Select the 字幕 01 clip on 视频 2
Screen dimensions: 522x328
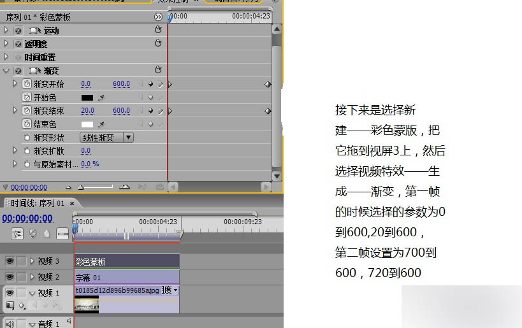(x=127, y=277)
